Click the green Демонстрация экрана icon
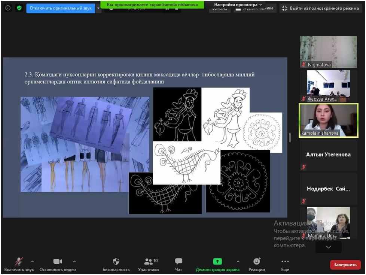Image resolution: width=366 pixels, height=275 pixels. click(x=217, y=262)
